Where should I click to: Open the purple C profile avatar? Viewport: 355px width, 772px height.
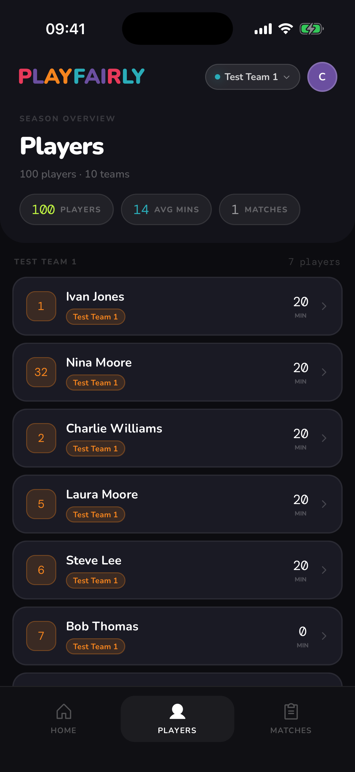[322, 77]
